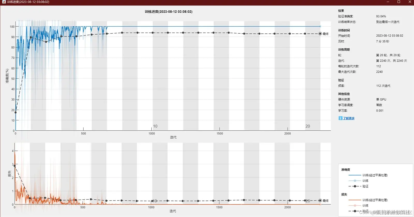Click the 验证 section heading in info panel
Image resolution: width=414 pixels, height=217 pixels.
point(341,80)
